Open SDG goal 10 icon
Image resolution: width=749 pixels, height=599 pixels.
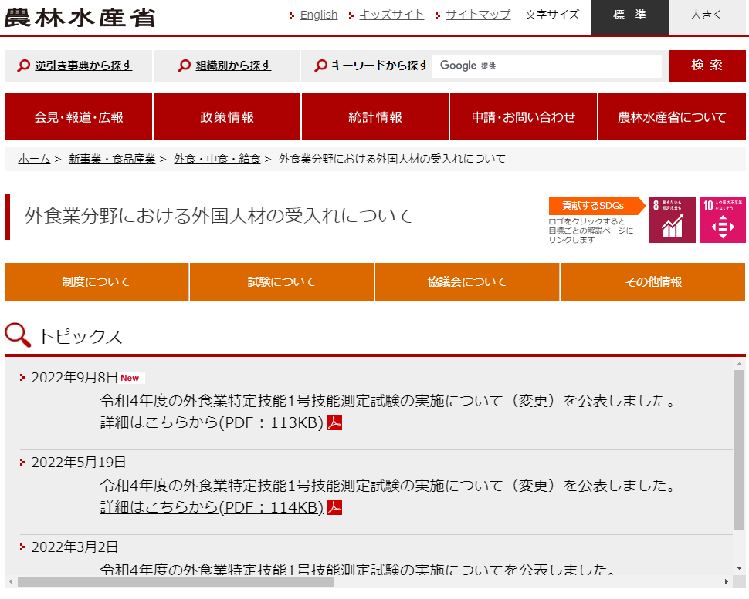[x=723, y=220]
